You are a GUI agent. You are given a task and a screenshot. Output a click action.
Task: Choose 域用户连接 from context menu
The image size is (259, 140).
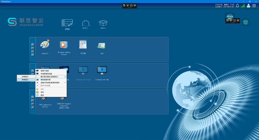point(45,71)
